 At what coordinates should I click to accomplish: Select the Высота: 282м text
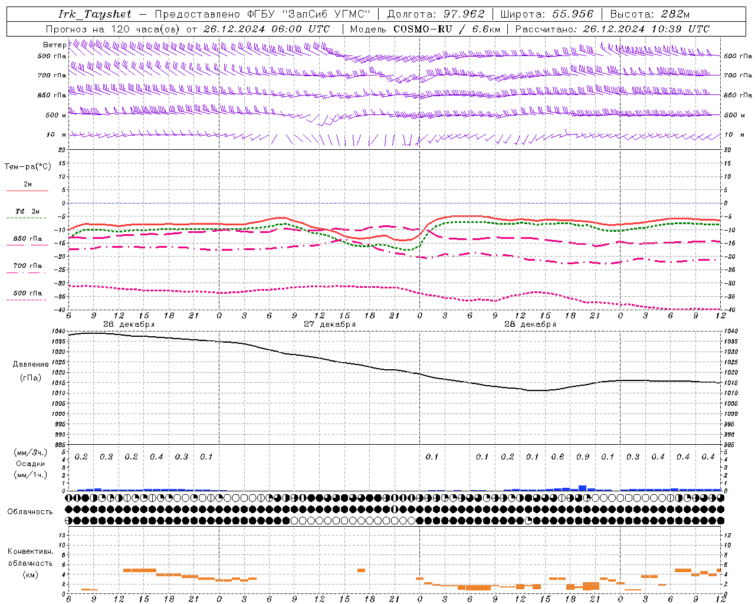[650, 14]
